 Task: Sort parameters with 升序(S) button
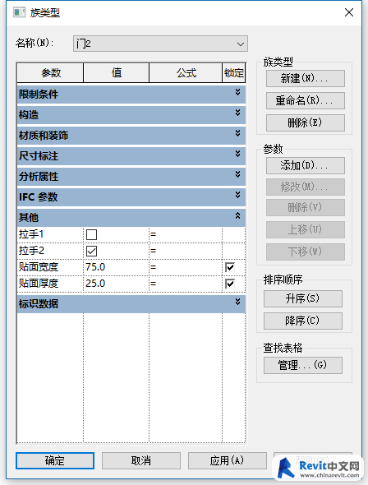[x=303, y=298]
